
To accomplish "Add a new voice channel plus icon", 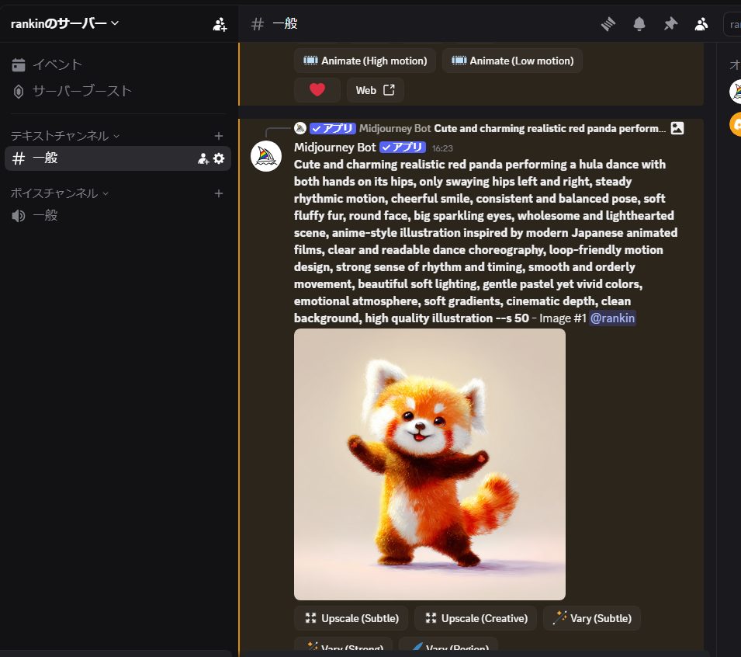I will 219,193.
